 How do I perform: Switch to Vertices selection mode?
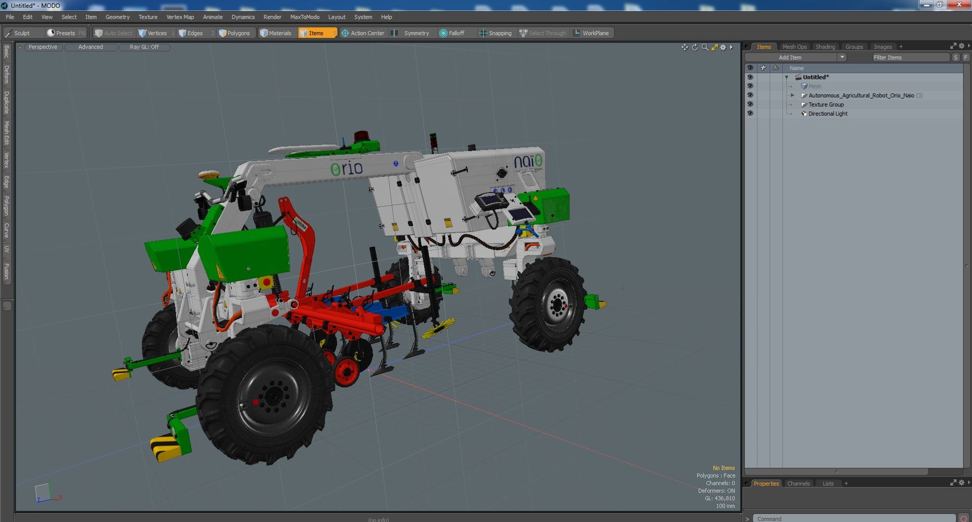(x=156, y=33)
